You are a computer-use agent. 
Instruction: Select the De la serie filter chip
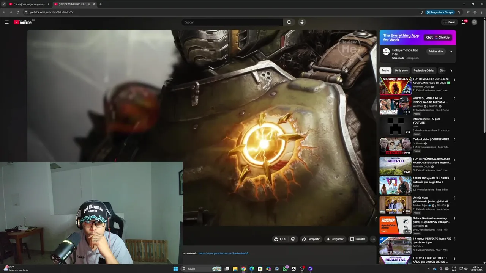401,71
